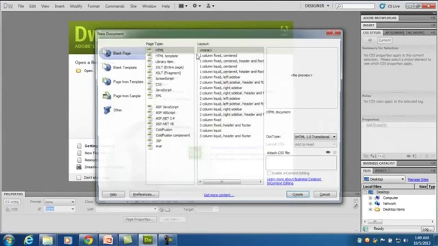Click the CS Live icon
The height and width of the screenshot is (246, 438).
pos(382,6)
